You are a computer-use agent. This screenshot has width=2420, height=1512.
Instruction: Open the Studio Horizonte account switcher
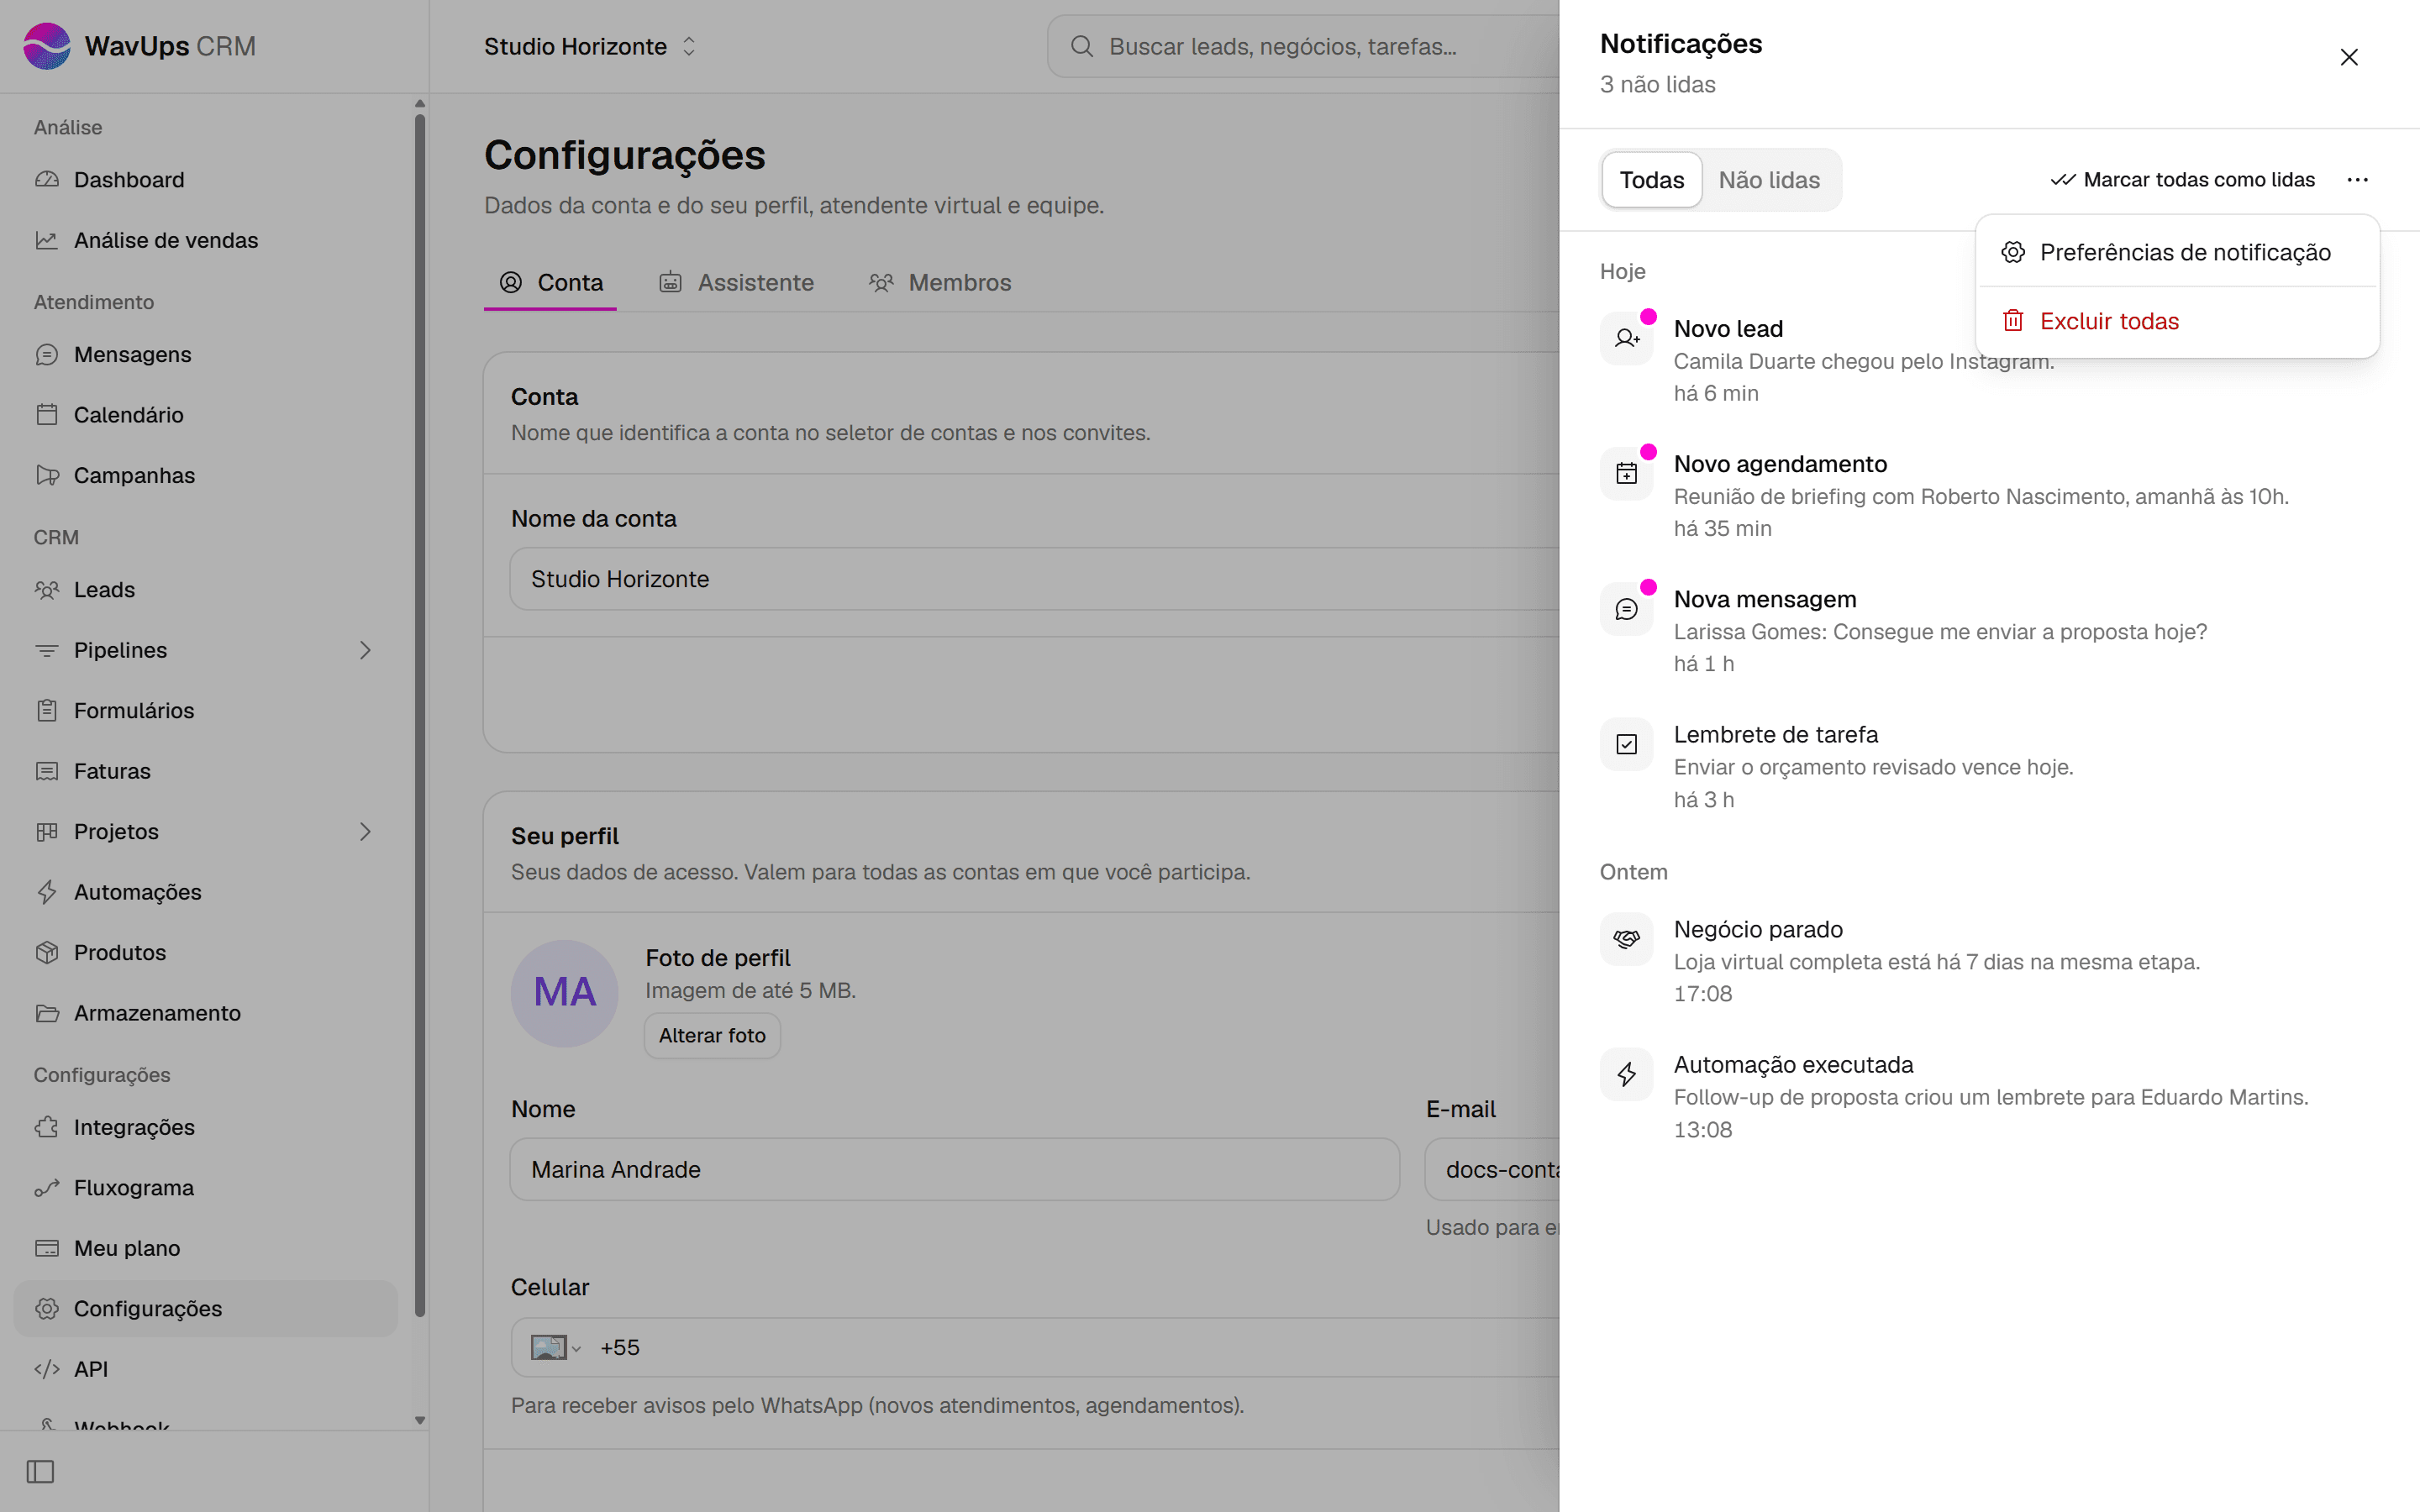(590, 47)
